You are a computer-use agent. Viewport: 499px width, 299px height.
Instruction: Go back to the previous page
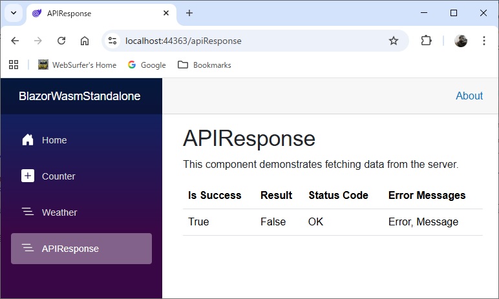pos(15,41)
